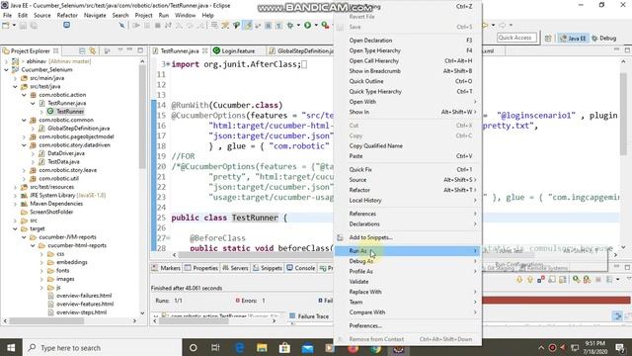The width and height of the screenshot is (632, 356).
Task: Click the Cortana circle icon
Action: click(194, 347)
